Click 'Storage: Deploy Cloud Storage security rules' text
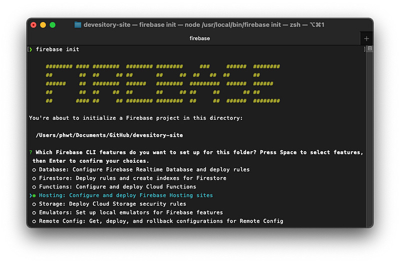 pyautogui.click(x=112, y=204)
